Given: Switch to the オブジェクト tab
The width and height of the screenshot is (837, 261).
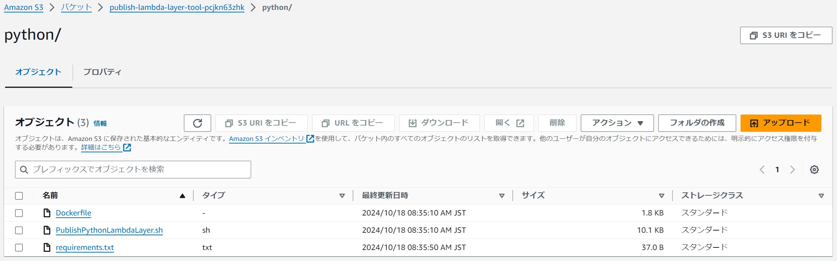Looking at the screenshot, I should (x=38, y=72).
